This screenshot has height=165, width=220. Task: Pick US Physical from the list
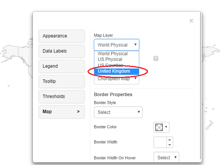click(x=117, y=59)
